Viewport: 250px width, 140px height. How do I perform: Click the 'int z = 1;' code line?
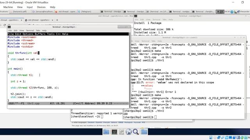pos(18,81)
